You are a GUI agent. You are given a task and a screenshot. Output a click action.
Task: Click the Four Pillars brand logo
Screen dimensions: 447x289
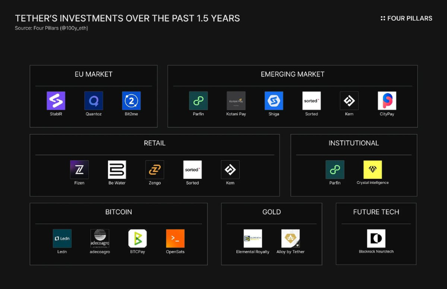point(406,18)
